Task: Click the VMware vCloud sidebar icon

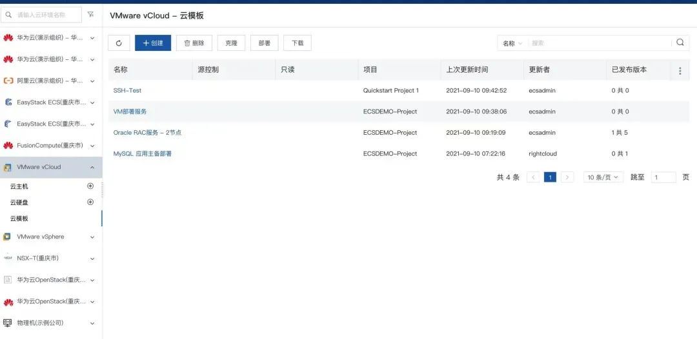Action: pos(7,168)
